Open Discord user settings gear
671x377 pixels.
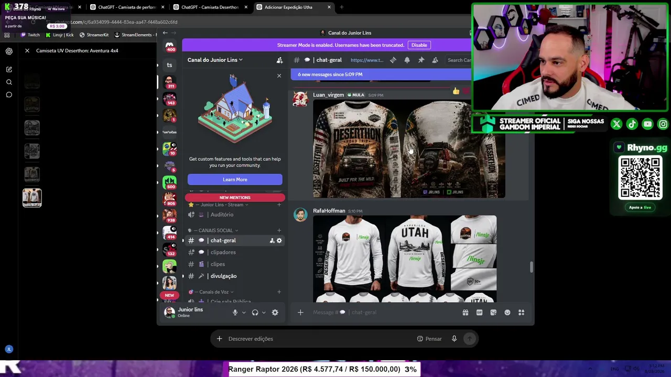(x=275, y=313)
